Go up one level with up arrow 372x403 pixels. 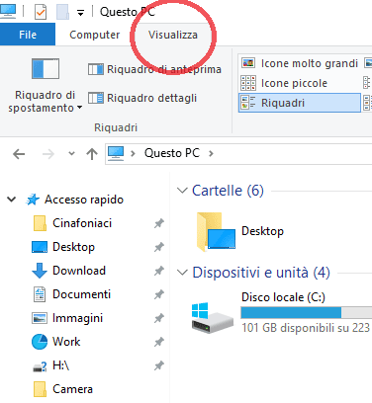(x=92, y=154)
